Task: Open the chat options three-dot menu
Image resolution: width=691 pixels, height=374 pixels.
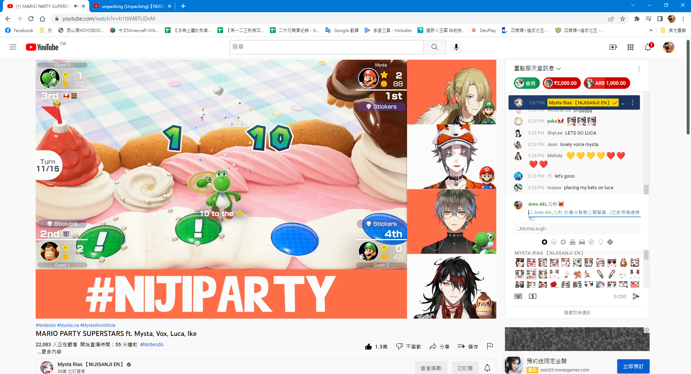Action: (639, 69)
